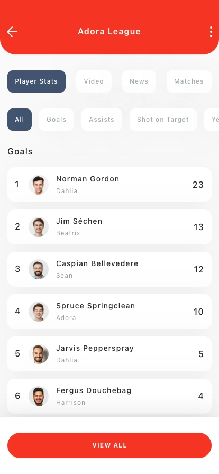This screenshot has width=219, height=474.
Task: Select the Player Stats tab
Action: click(x=36, y=81)
